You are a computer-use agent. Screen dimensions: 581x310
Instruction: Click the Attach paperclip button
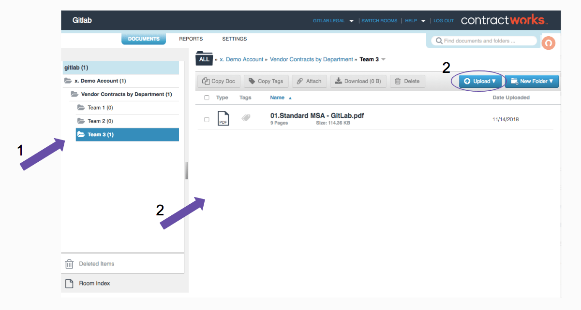pos(309,81)
